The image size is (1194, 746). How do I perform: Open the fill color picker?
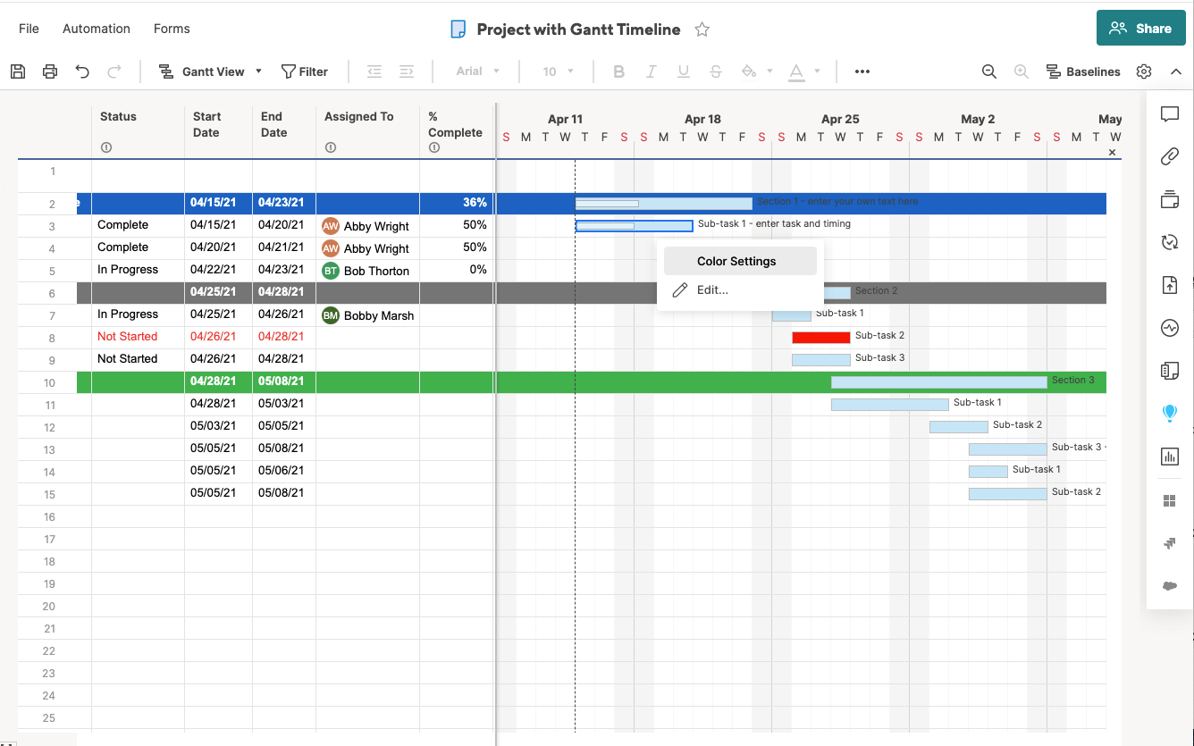point(756,71)
